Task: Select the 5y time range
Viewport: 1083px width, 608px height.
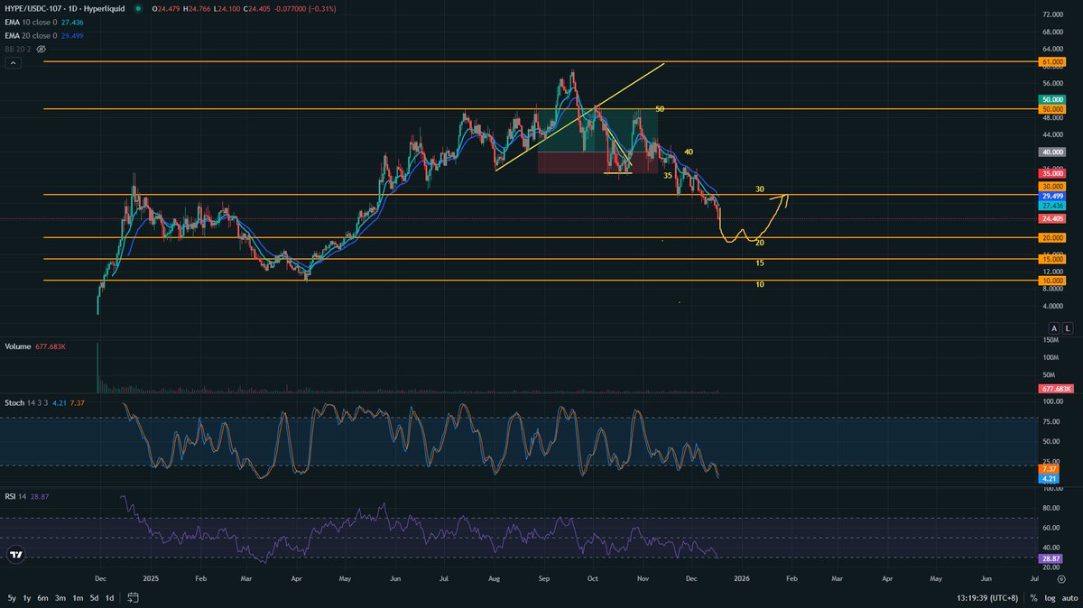Action: click(12, 598)
